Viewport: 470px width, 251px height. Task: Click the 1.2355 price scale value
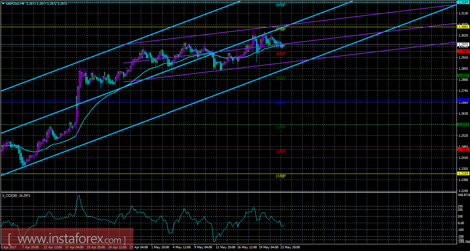tap(463, 169)
